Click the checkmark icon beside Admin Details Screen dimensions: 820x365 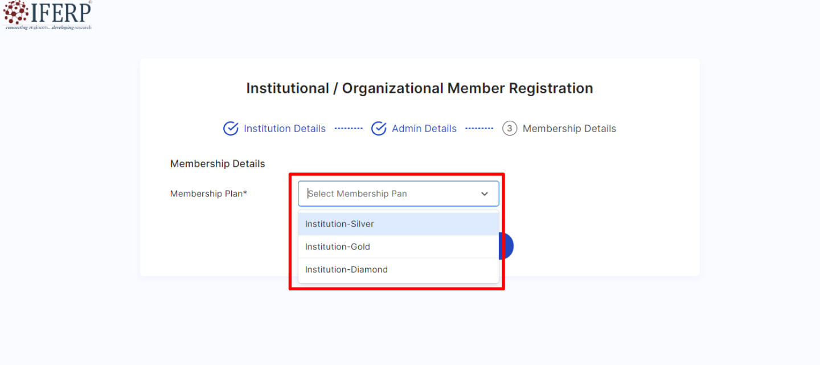pos(379,128)
